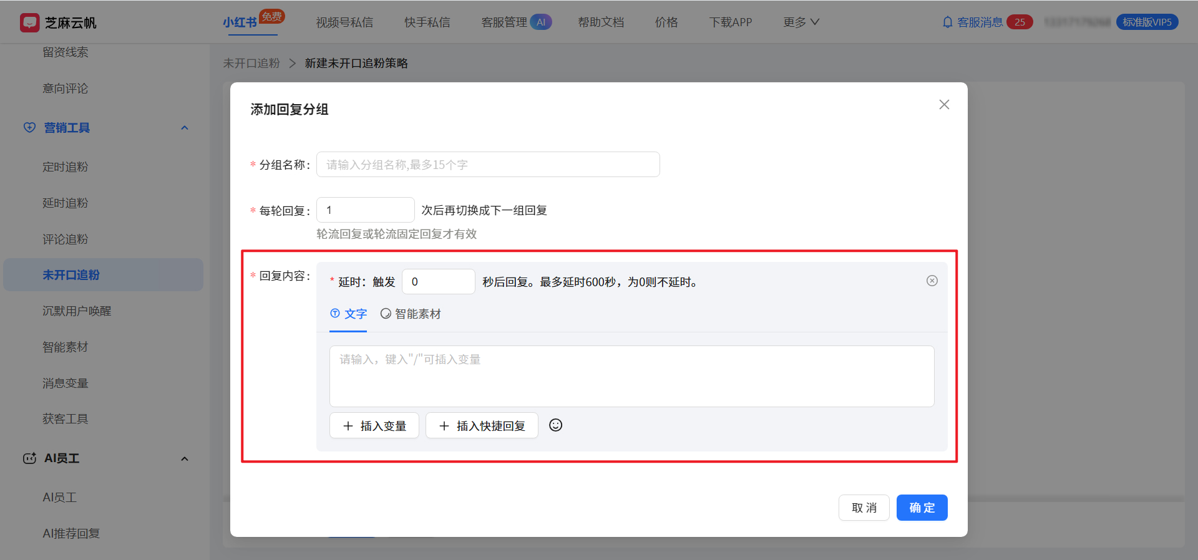Open 帮助文档
This screenshot has height=560, width=1198.
coord(601,22)
